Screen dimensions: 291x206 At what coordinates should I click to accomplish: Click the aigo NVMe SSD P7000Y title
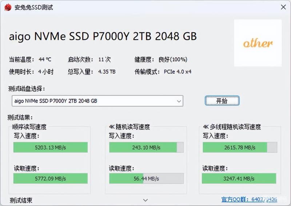click(x=103, y=36)
